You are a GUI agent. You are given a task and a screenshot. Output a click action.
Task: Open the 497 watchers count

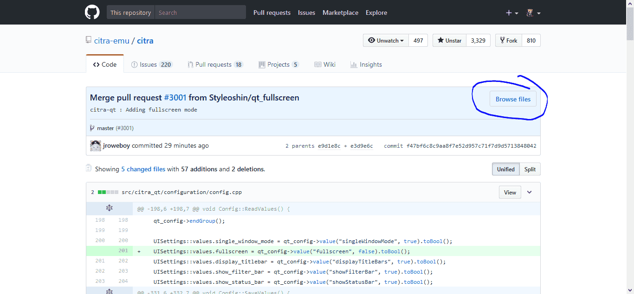[418, 40]
